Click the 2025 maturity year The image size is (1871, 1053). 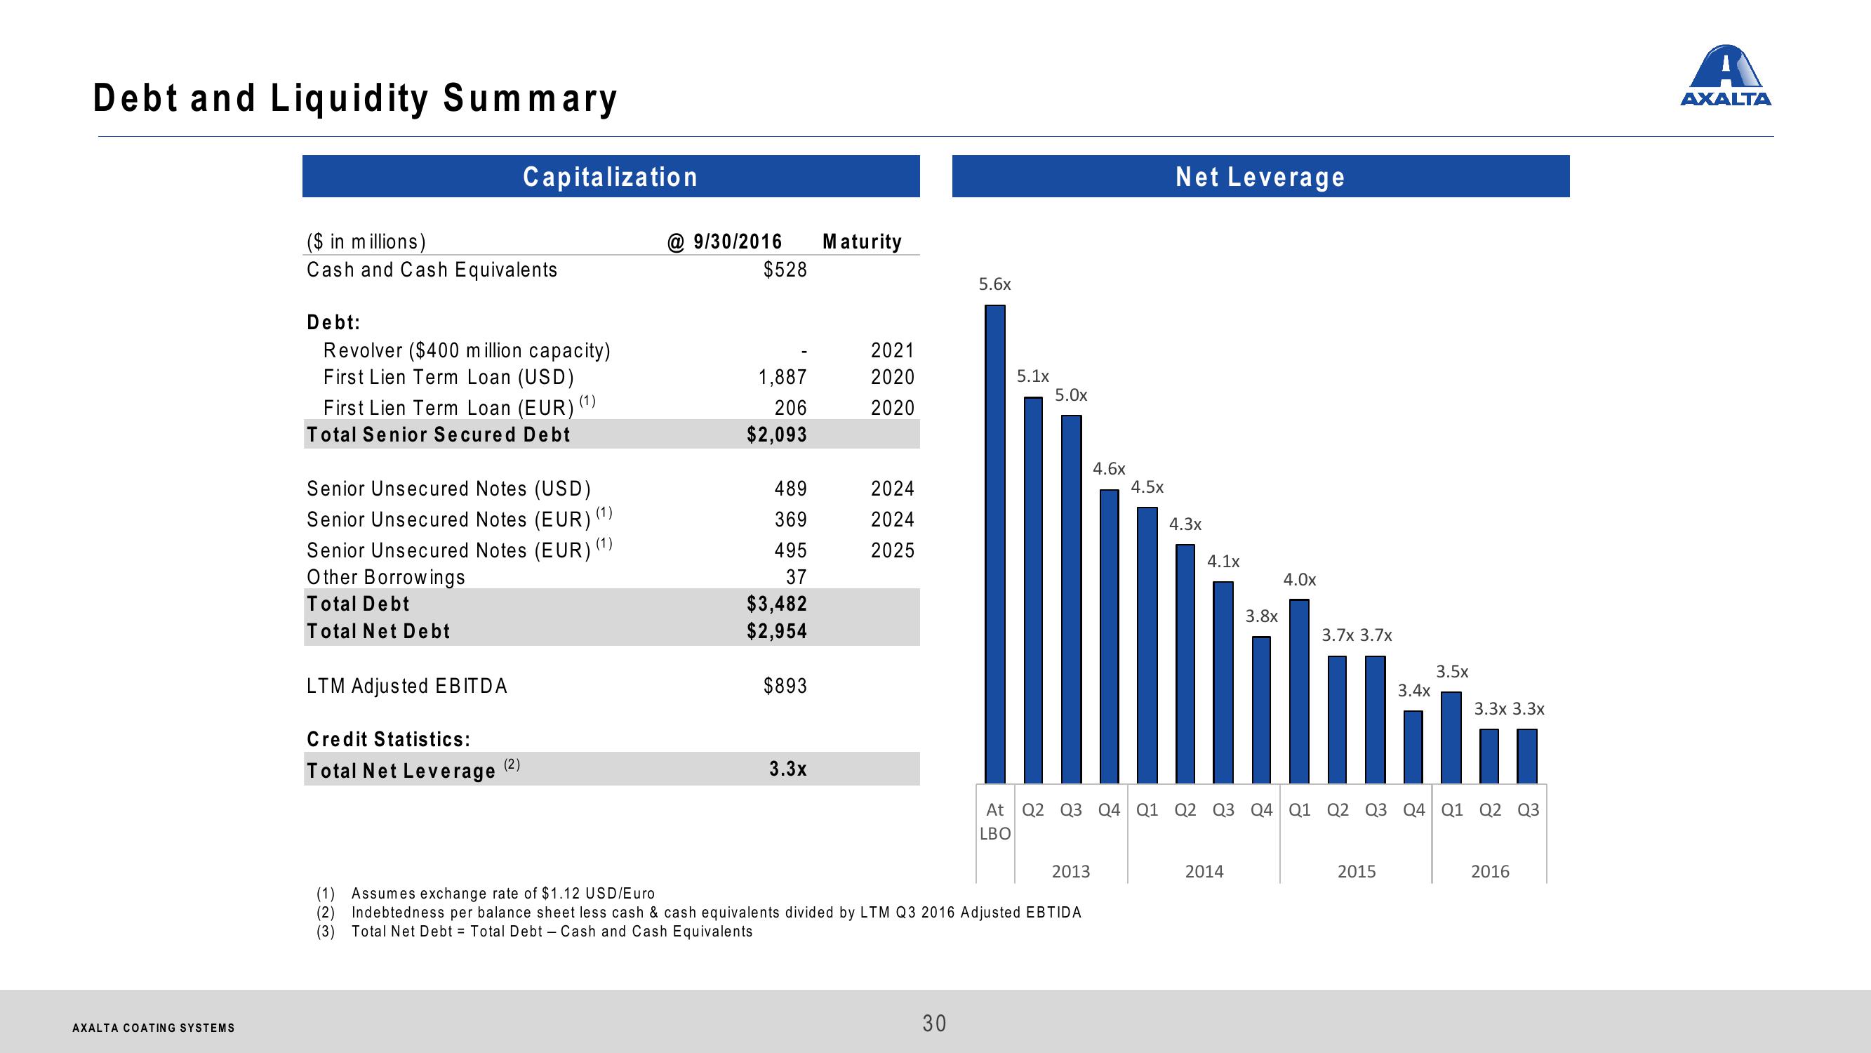893,550
